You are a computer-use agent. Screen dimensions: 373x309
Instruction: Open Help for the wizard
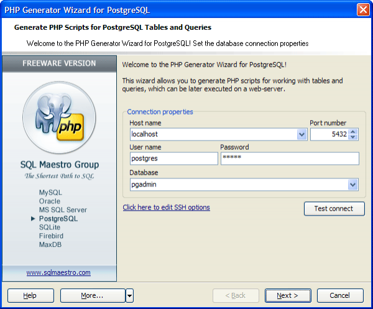[30, 295]
